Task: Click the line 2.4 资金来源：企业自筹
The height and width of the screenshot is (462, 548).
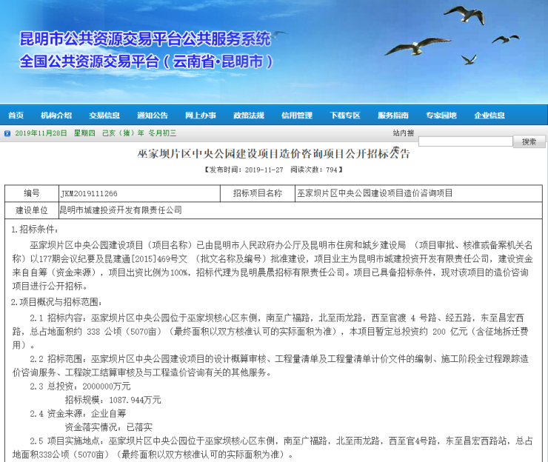Action: 78,413
